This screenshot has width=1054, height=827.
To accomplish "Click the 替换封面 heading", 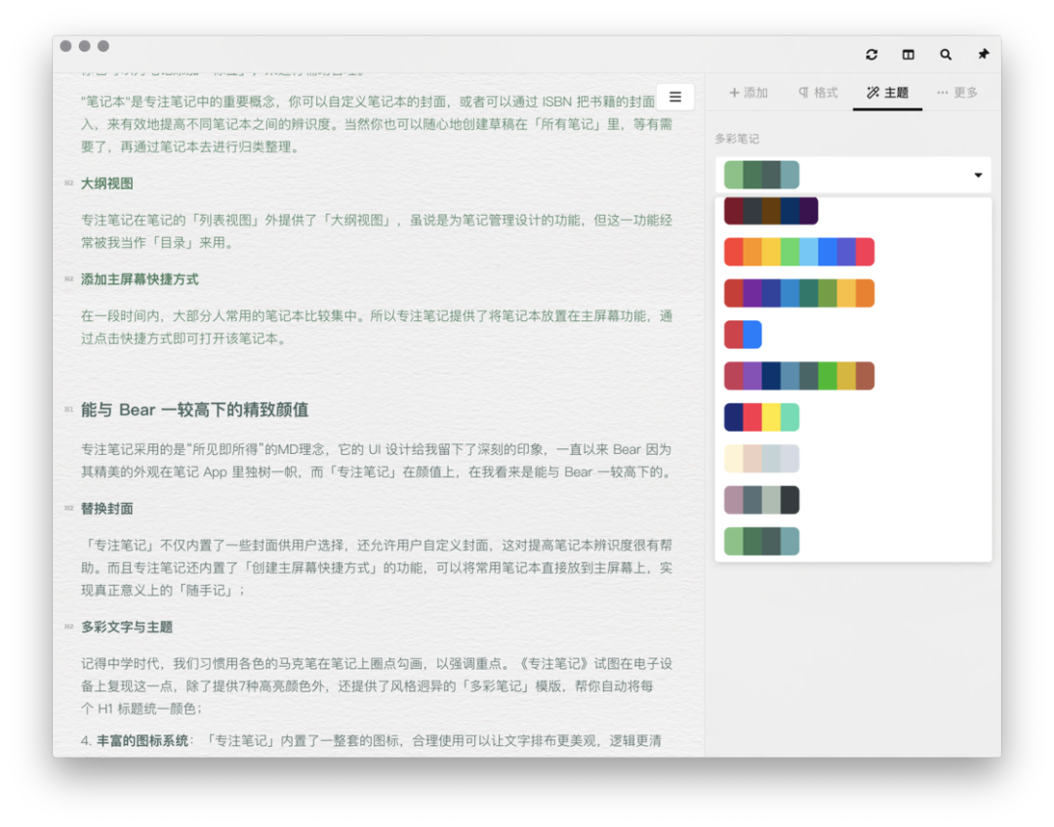I will click(x=107, y=509).
